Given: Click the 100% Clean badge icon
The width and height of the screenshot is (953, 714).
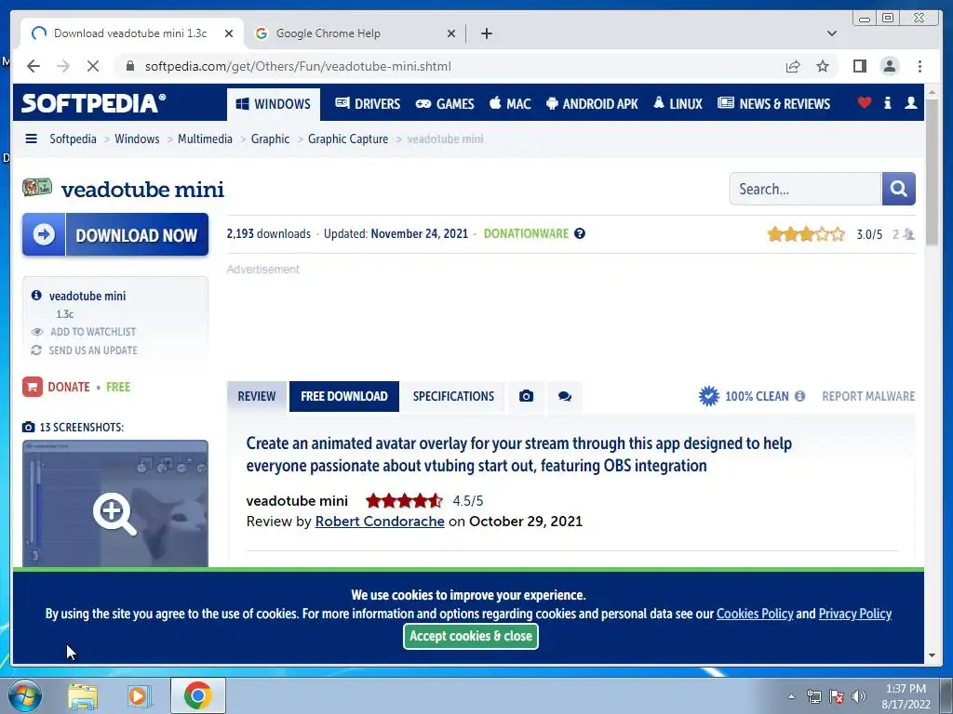Looking at the screenshot, I should coord(708,396).
